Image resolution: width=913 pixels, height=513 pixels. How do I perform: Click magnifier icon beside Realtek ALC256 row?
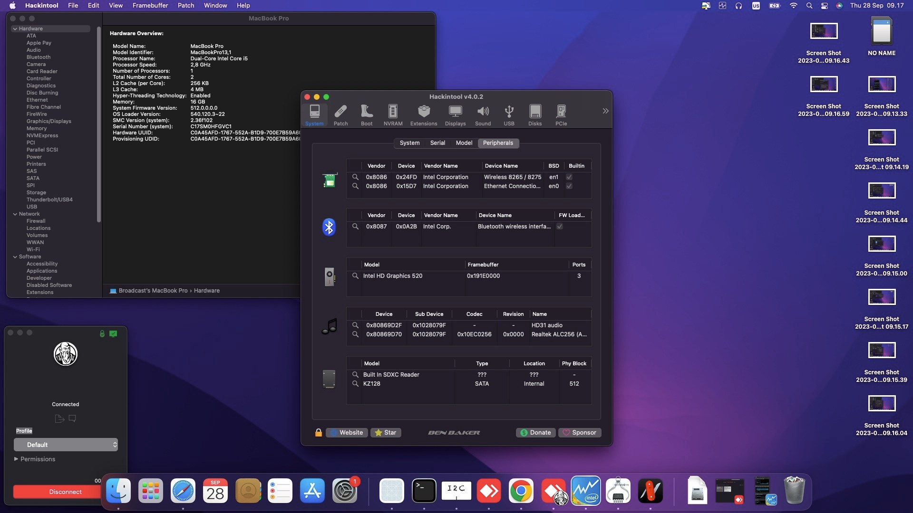[355, 334]
